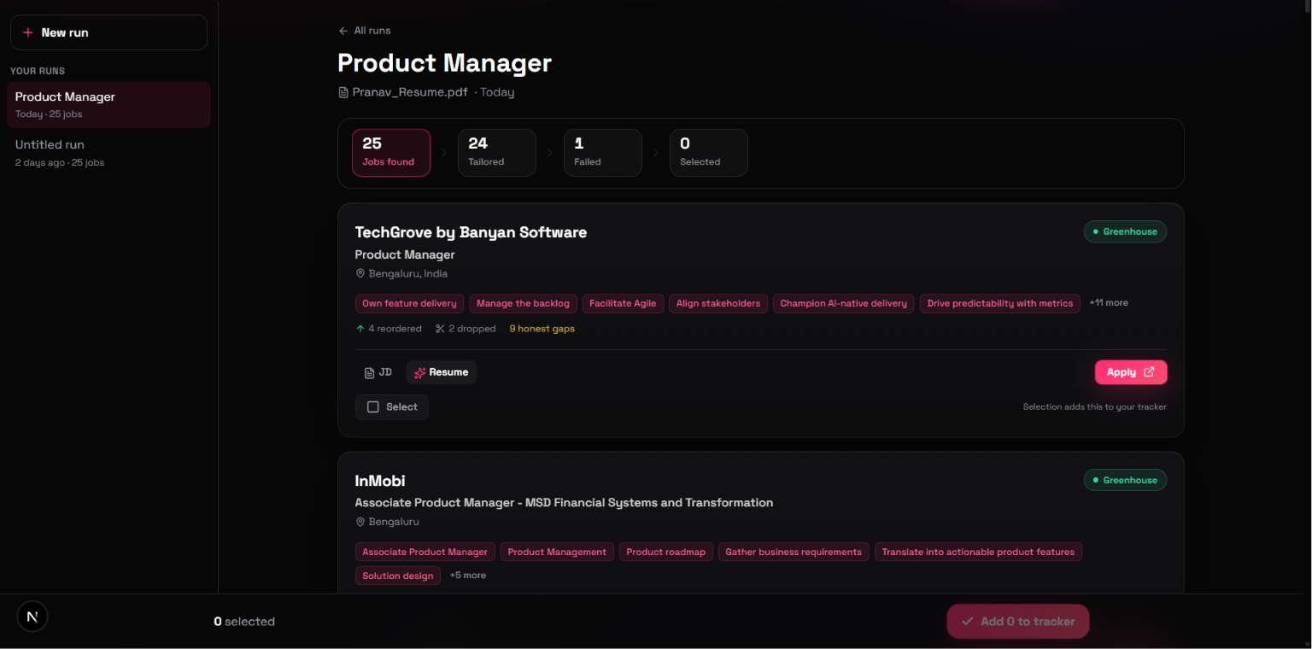Expand the +5 more tags on InMobi

(x=468, y=576)
